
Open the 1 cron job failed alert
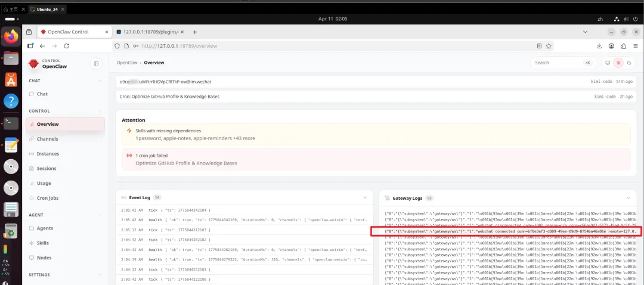(376, 159)
